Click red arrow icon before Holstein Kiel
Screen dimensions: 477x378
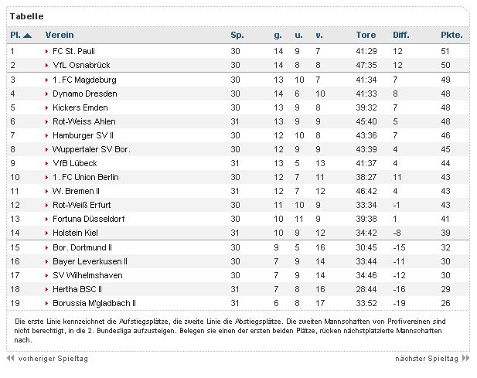[x=46, y=233]
